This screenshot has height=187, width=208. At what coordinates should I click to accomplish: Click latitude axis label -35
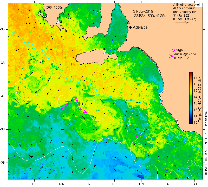[3, 29]
